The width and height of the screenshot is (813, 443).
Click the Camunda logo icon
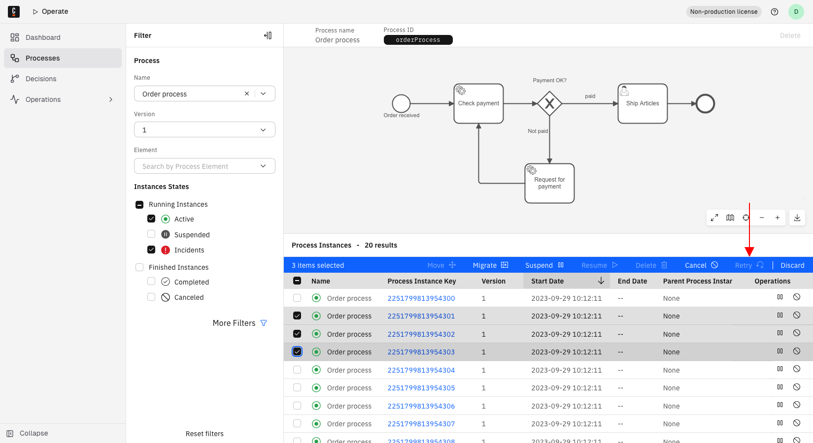coord(14,12)
